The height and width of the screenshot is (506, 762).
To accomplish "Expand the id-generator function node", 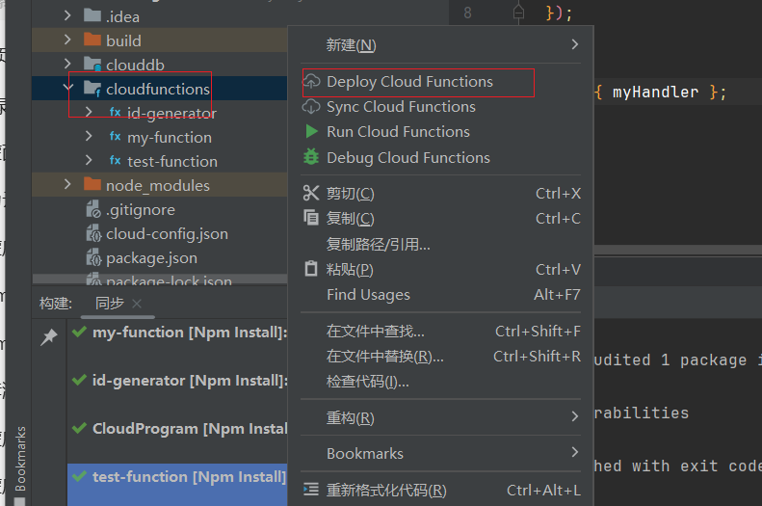I will (89, 112).
